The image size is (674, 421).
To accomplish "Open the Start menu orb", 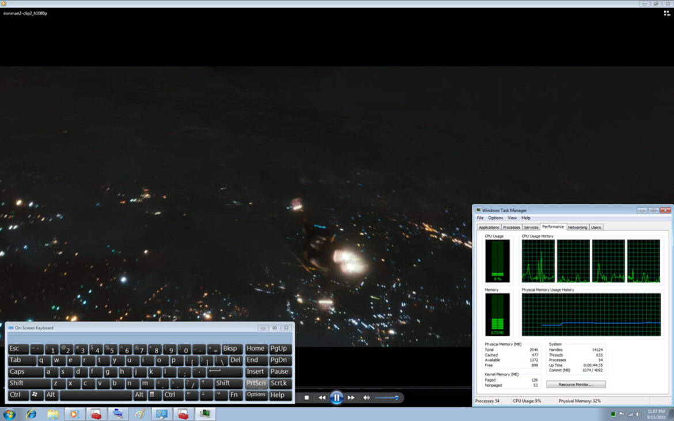I will click(9, 414).
